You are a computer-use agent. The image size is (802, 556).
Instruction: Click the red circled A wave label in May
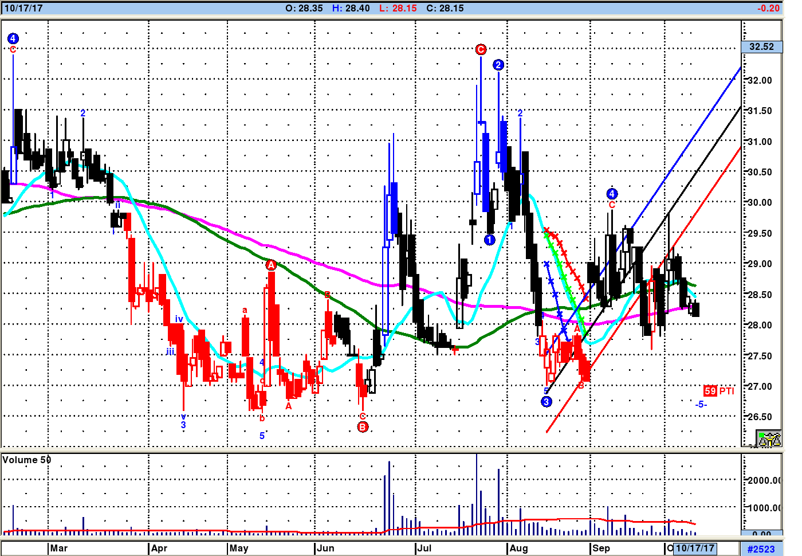(x=271, y=265)
